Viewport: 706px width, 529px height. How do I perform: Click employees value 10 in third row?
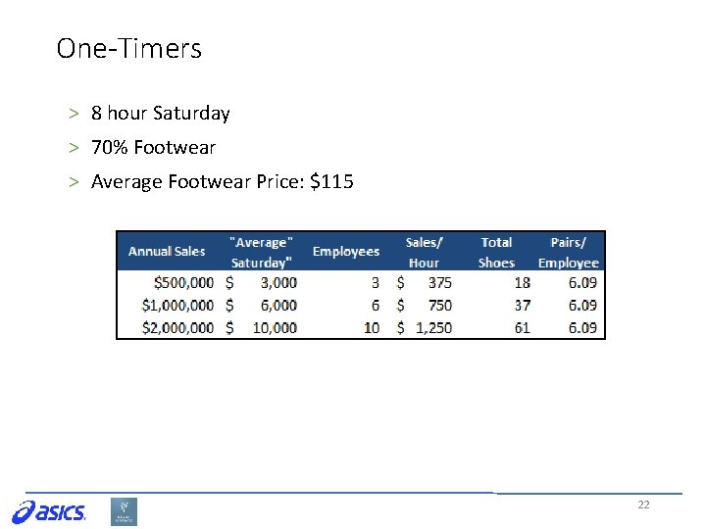372,327
